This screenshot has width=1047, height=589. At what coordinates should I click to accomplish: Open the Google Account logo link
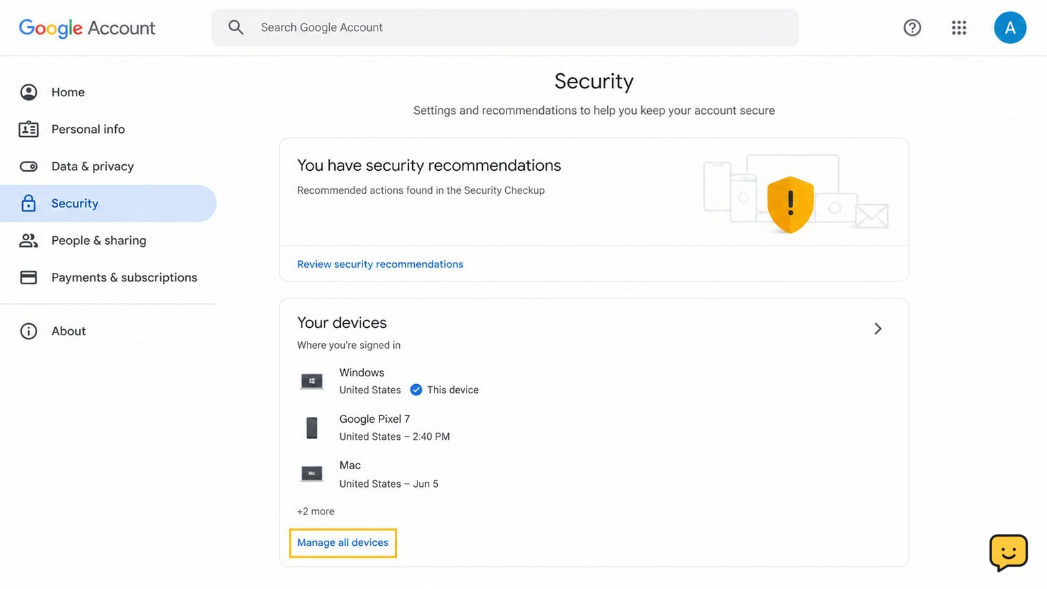point(87,27)
